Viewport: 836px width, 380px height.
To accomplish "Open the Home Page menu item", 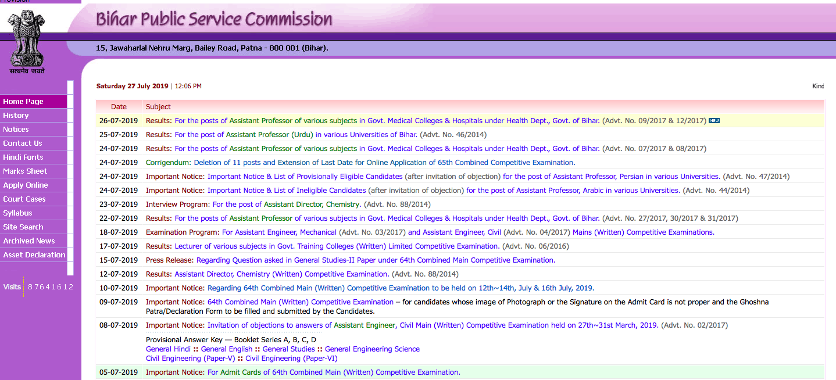I will [x=23, y=102].
